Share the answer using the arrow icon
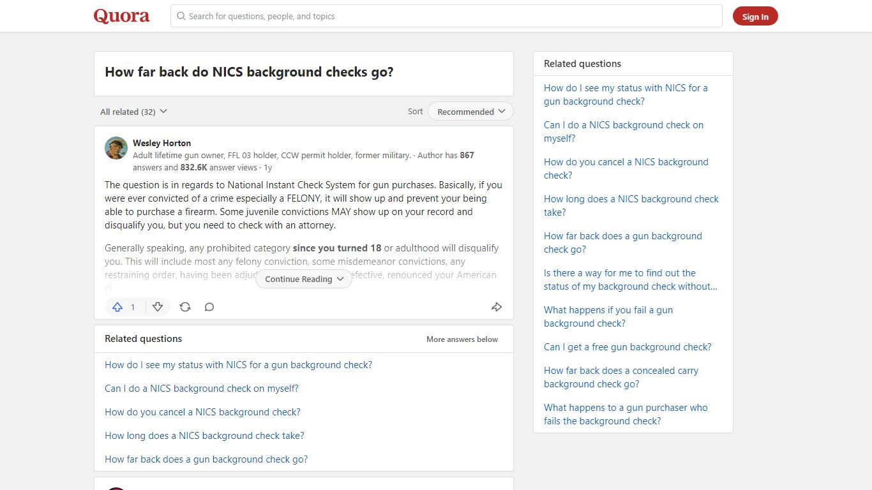872x490 pixels. point(497,307)
